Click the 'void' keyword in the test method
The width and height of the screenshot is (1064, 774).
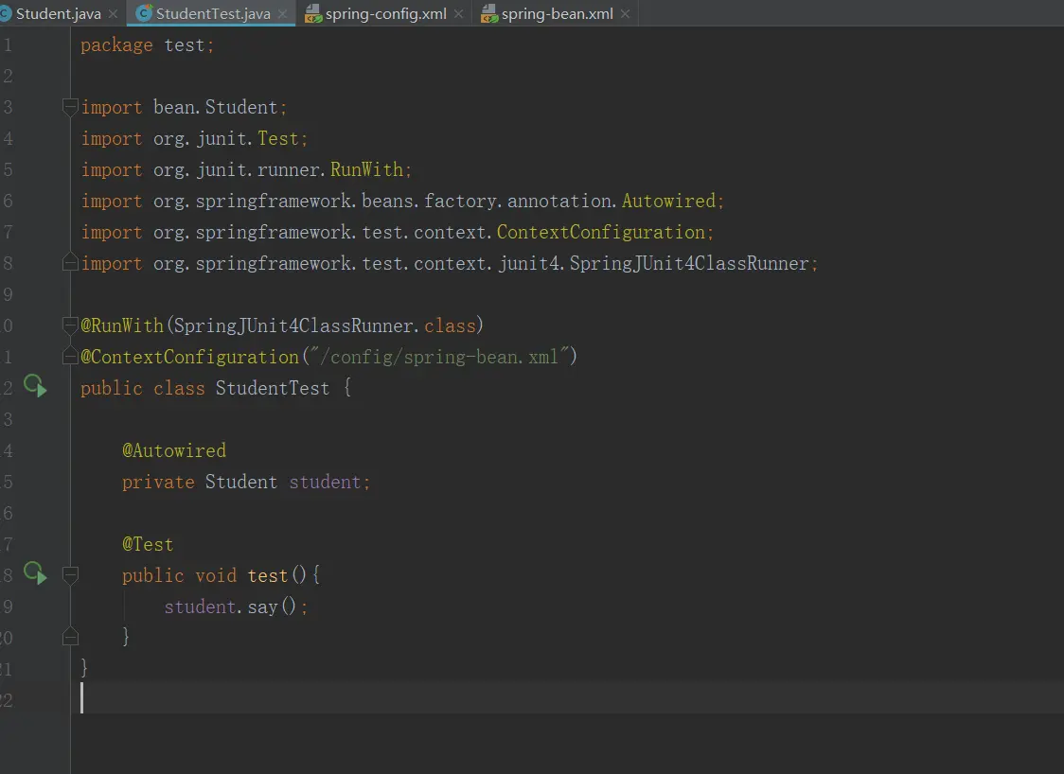click(216, 575)
